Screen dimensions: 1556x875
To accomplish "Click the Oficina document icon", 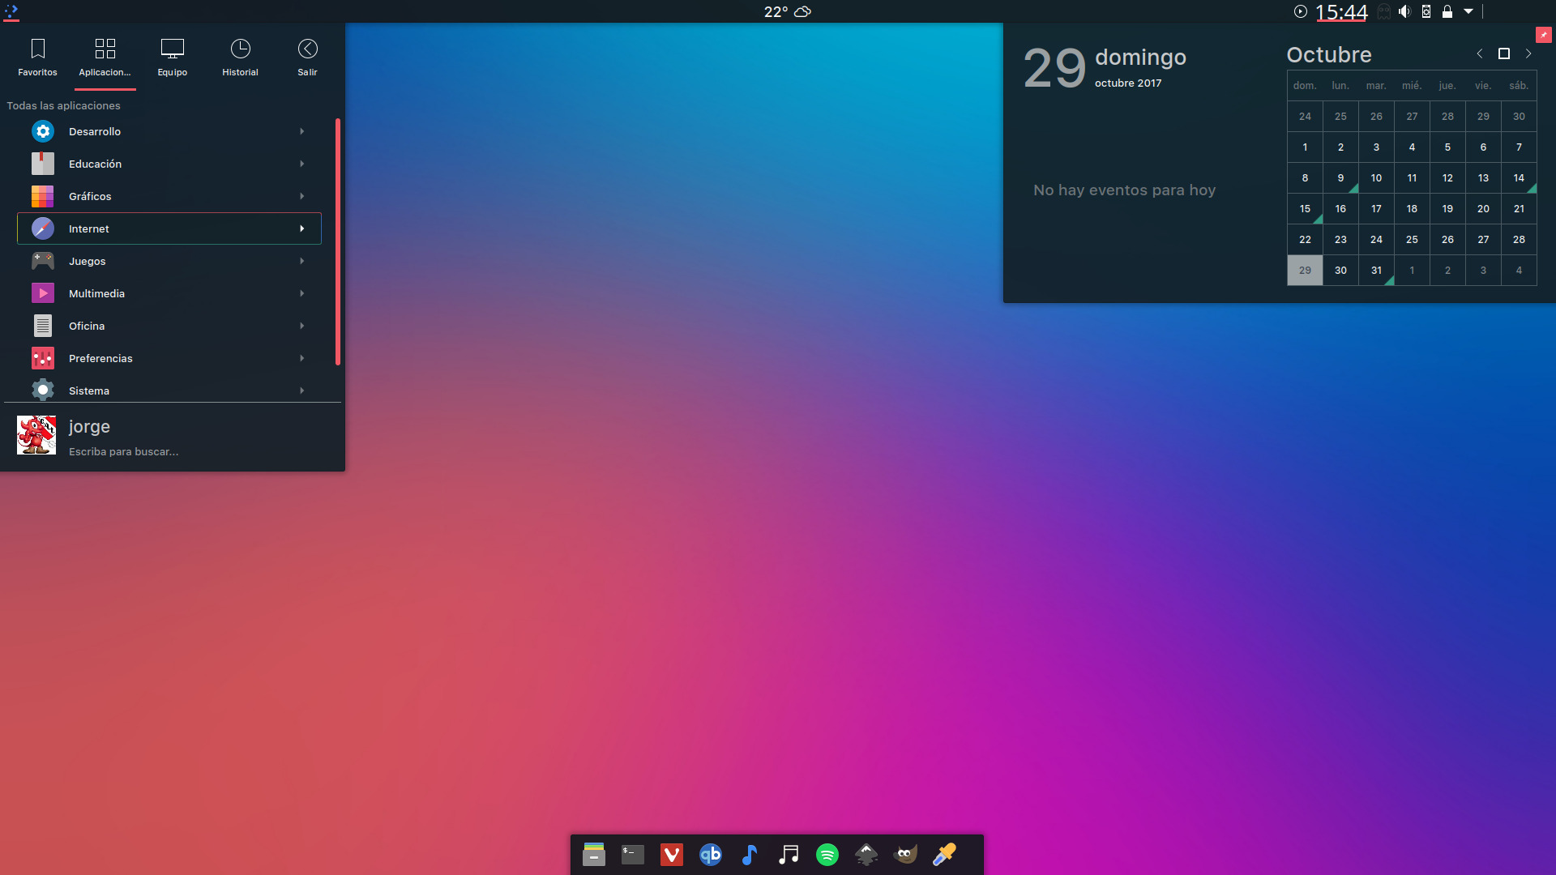I will tap(43, 326).
